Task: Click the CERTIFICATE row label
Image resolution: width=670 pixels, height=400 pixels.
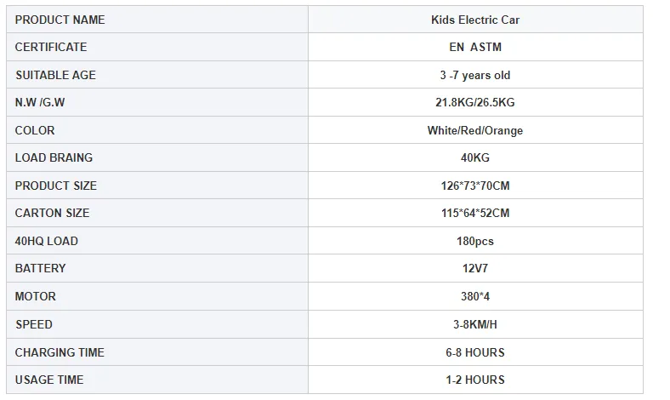Action: point(51,47)
